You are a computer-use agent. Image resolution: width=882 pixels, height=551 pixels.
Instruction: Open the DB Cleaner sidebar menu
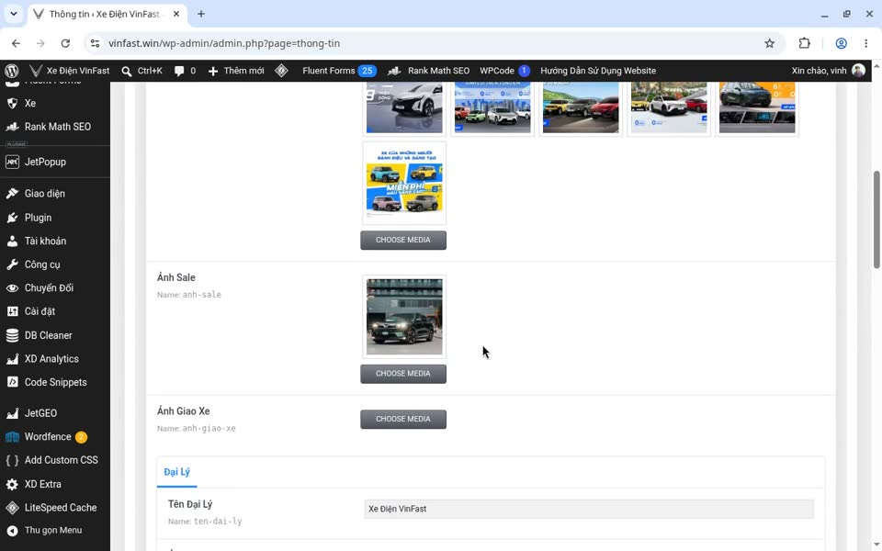pos(55,336)
